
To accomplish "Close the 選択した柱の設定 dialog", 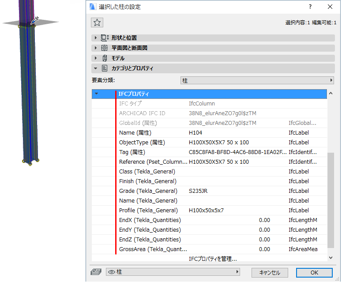I will (330, 7).
